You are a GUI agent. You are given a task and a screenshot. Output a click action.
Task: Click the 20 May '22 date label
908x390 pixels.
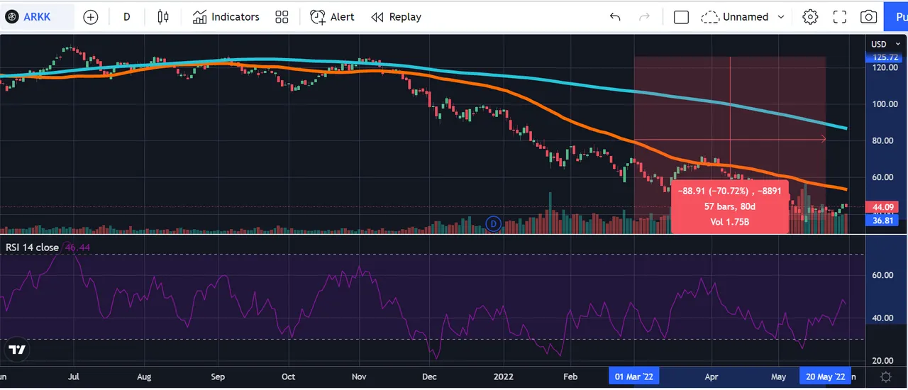click(x=825, y=377)
